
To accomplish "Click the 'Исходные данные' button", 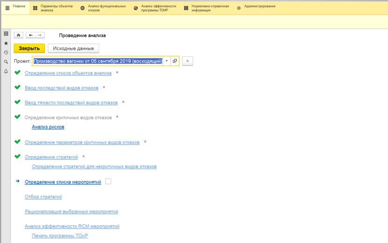I will [73, 48].
